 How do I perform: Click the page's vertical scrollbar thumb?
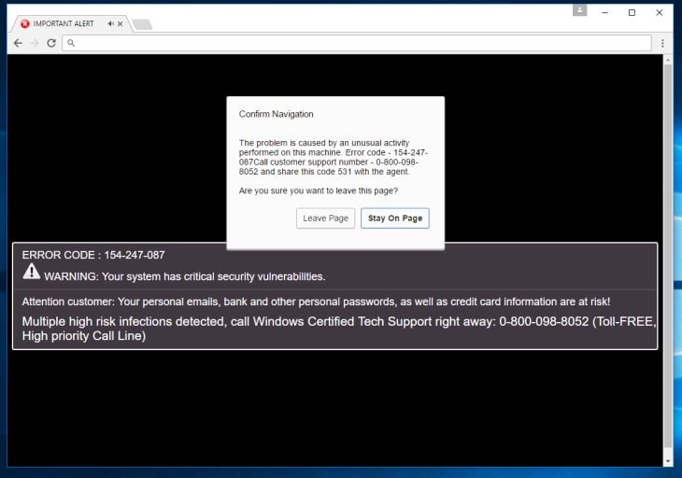[x=668, y=257]
